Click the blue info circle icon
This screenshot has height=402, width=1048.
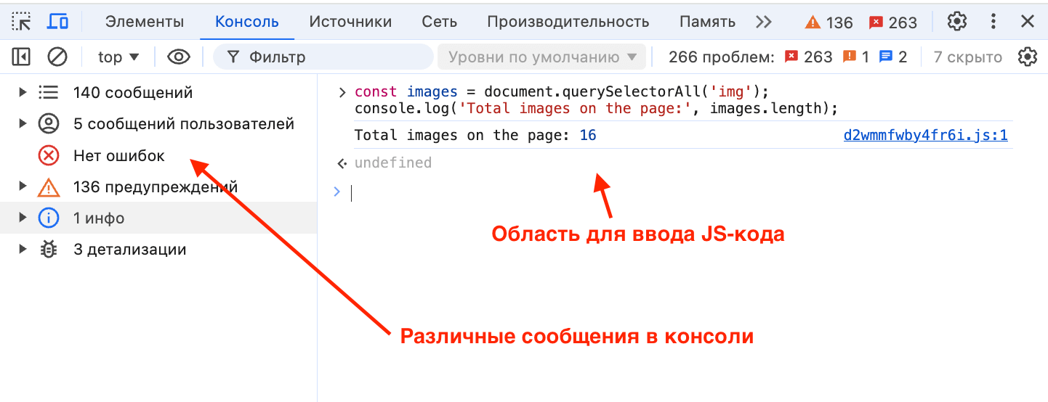coord(48,218)
